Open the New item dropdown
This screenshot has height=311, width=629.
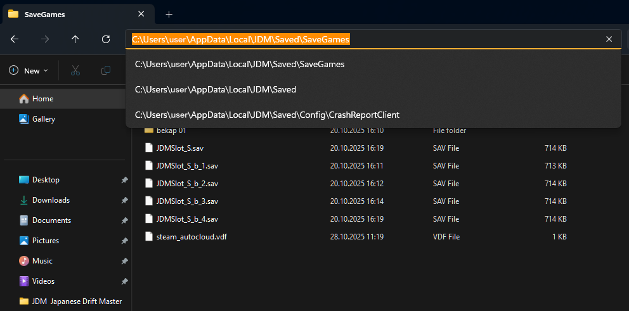coord(29,71)
